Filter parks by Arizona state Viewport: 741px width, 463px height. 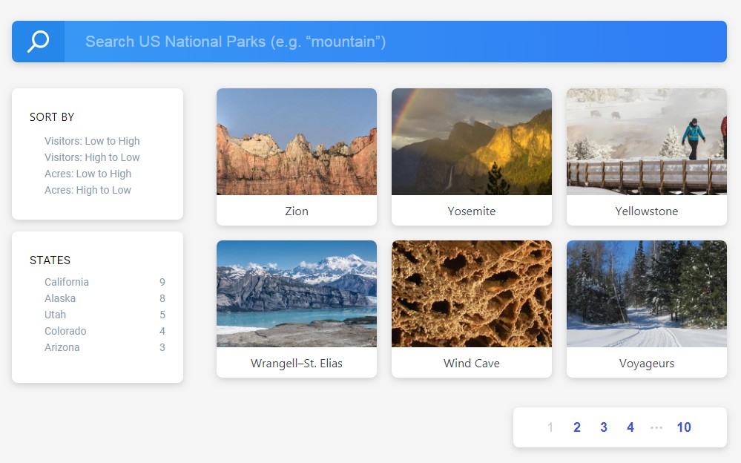point(62,347)
